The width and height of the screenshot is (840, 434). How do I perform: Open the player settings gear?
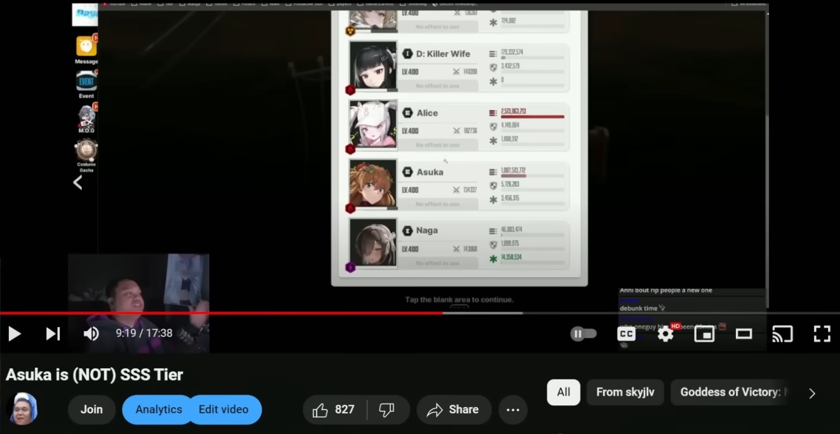point(665,334)
